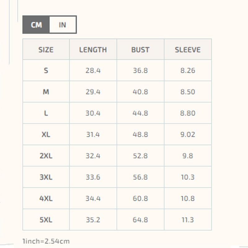This screenshot has height=248, width=248.
Task: Click the SLEEVE column header
Action: tap(188, 50)
